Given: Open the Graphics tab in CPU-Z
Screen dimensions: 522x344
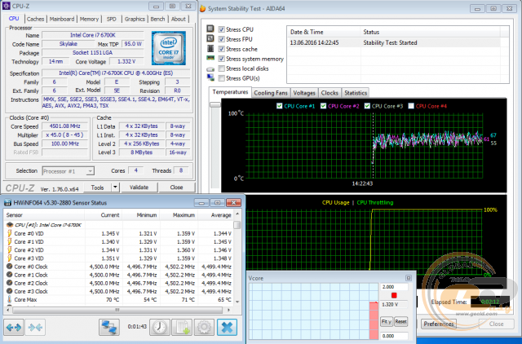Looking at the screenshot, I should pos(135,19).
